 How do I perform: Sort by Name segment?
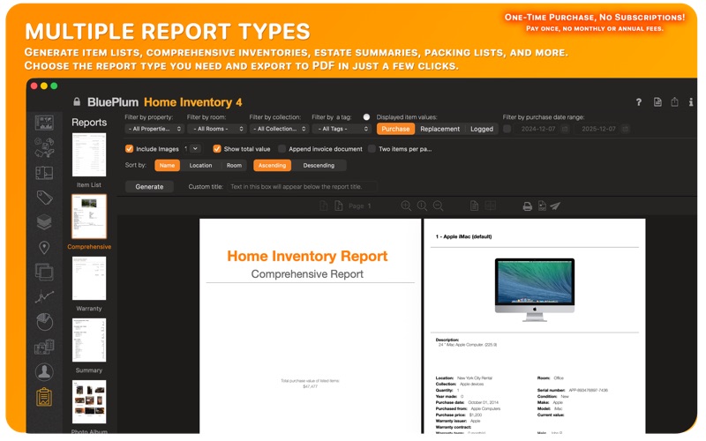click(167, 165)
